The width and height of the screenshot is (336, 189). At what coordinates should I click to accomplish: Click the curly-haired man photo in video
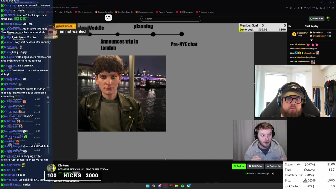coord(122,93)
